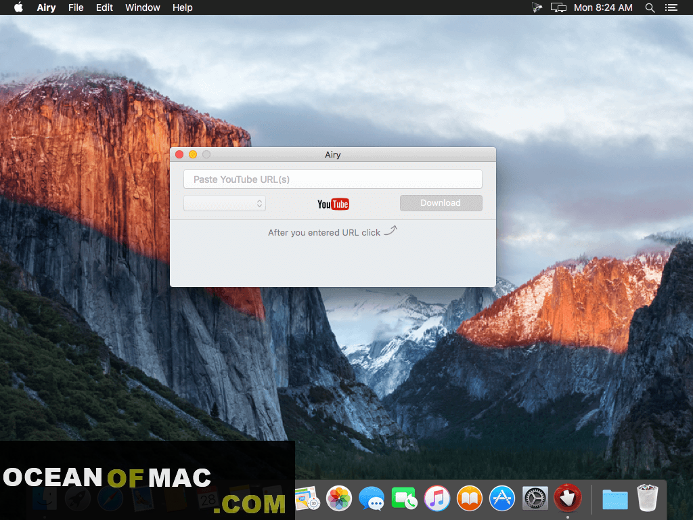This screenshot has width=693, height=520.
Task: Open the Window menu
Action: point(142,7)
